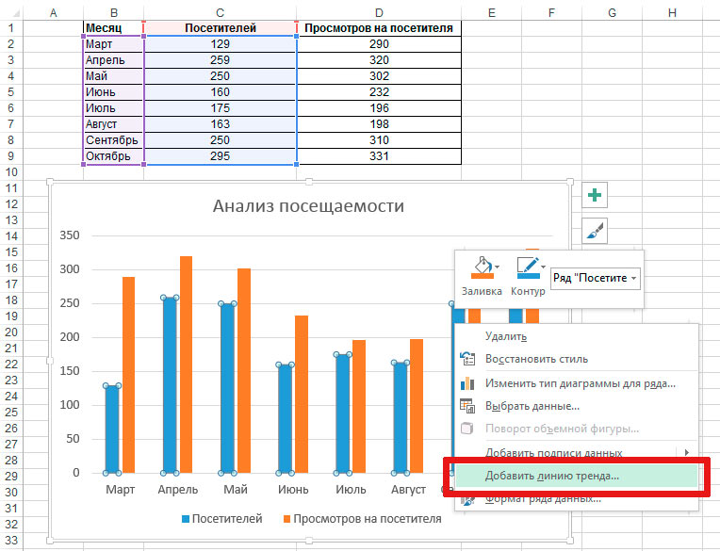The height and width of the screenshot is (551, 720).
Task: Click the cell with value 232
Action: pyautogui.click(x=379, y=91)
